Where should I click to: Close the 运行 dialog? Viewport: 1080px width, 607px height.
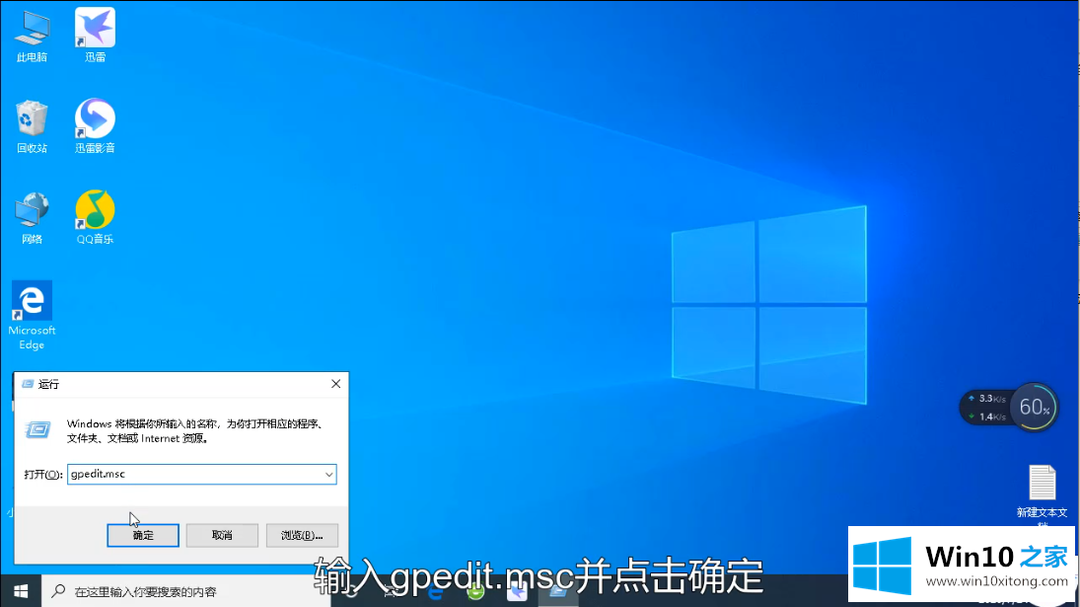point(335,384)
